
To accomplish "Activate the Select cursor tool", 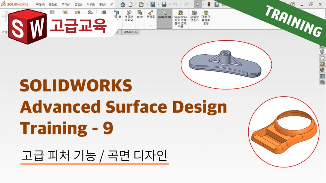I will click(197, 4).
